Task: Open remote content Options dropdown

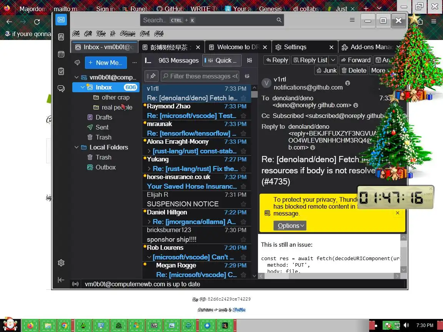Action: click(290, 226)
